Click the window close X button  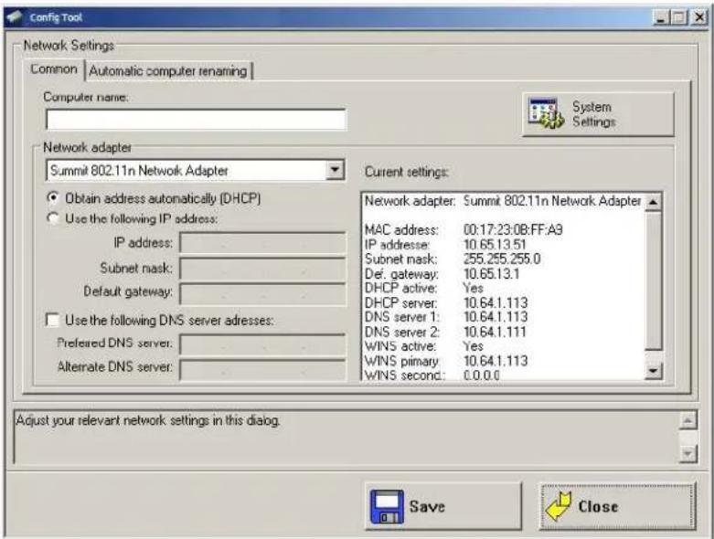pos(699,17)
